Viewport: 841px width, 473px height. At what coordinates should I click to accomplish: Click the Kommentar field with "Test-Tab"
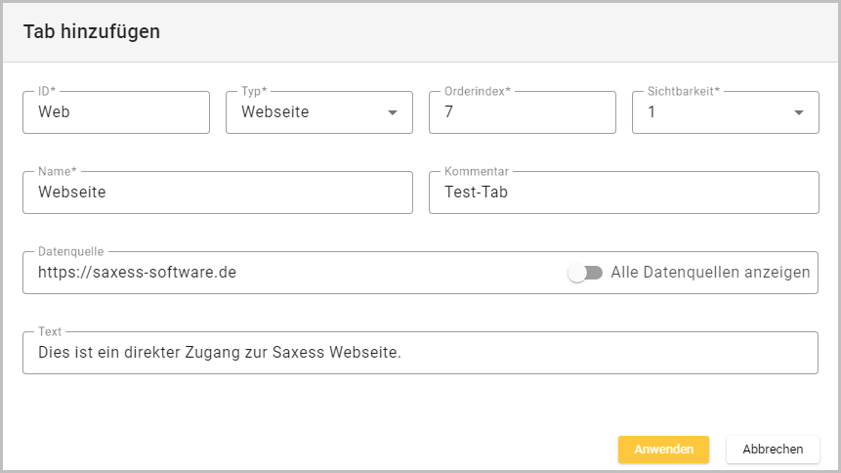(623, 193)
